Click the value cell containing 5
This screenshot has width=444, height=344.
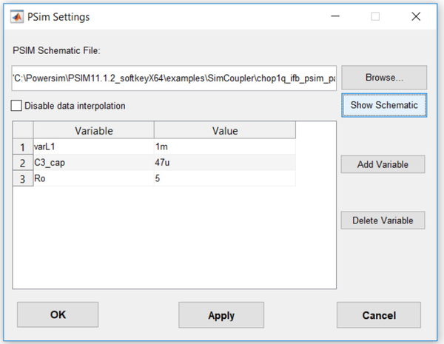(224, 178)
